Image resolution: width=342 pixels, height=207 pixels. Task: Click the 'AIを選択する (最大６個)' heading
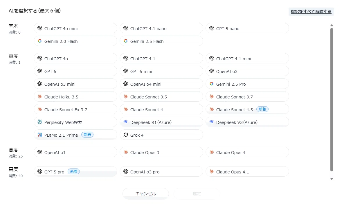[35, 11]
